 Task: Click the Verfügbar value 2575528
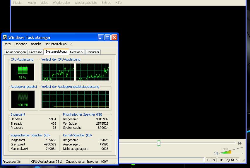pyautogui.click(x=102, y=124)
